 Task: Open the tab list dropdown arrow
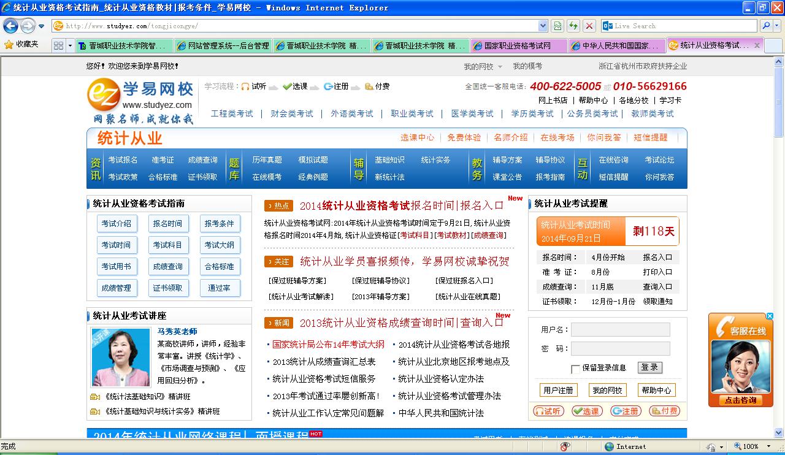click(x=71, y=45)
